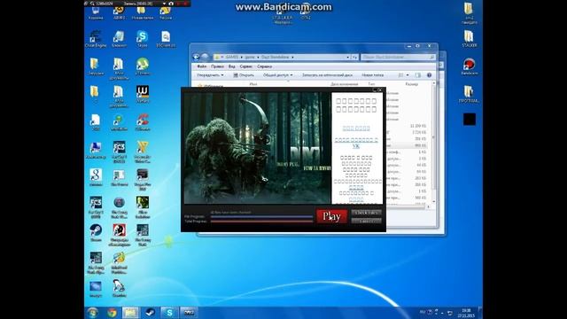The image size is (567, 319).
Task: Open Steam from the taskbar
Action: pos(150,313)
